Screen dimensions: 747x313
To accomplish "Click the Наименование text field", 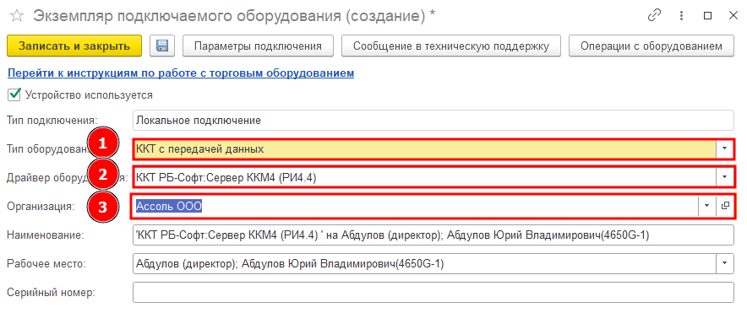I will pyautogui.click(x=433, y=235).
